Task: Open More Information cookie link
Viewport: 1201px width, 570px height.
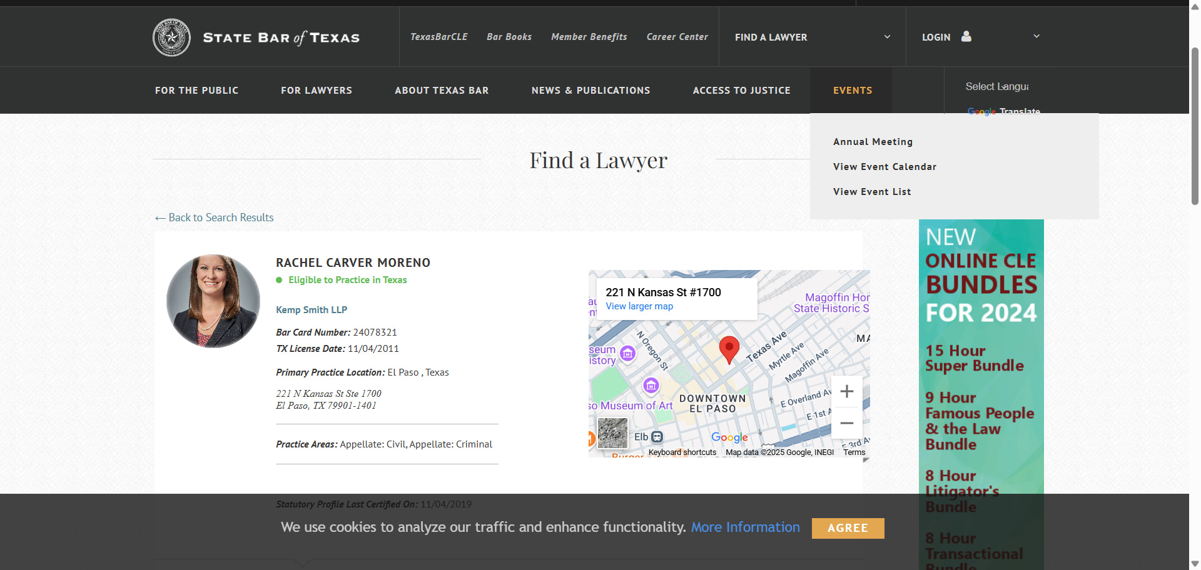Action: [x=746, y=527]
